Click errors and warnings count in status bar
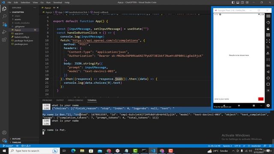 (26, 146)
